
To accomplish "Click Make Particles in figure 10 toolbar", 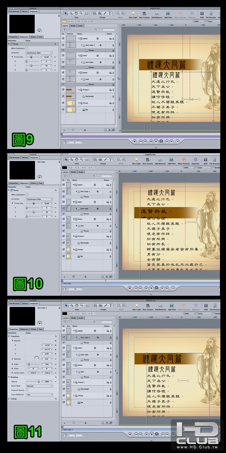I will pos(184,159).
